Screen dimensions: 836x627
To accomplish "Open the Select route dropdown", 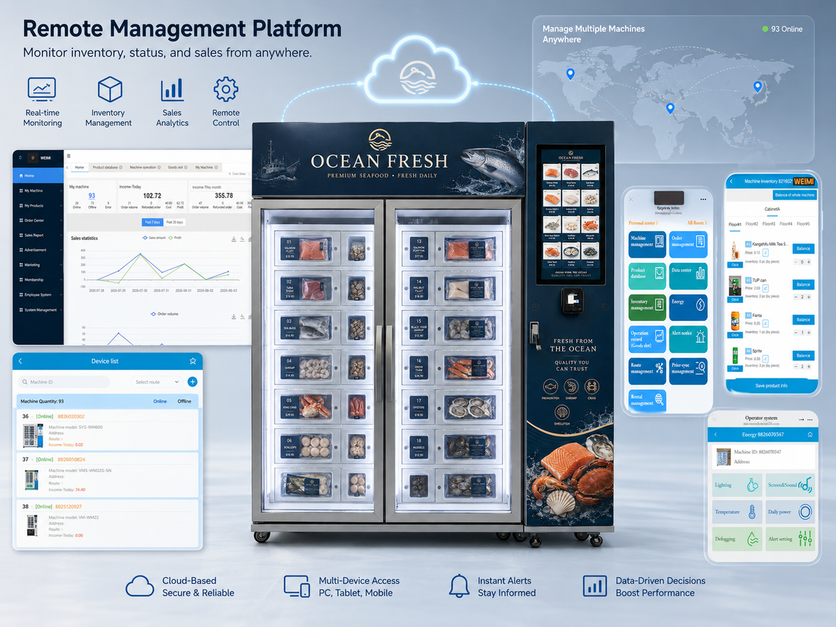I will [x=157, y=382].
